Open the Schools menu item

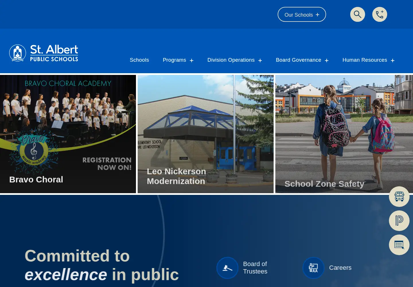click(139, 60)
